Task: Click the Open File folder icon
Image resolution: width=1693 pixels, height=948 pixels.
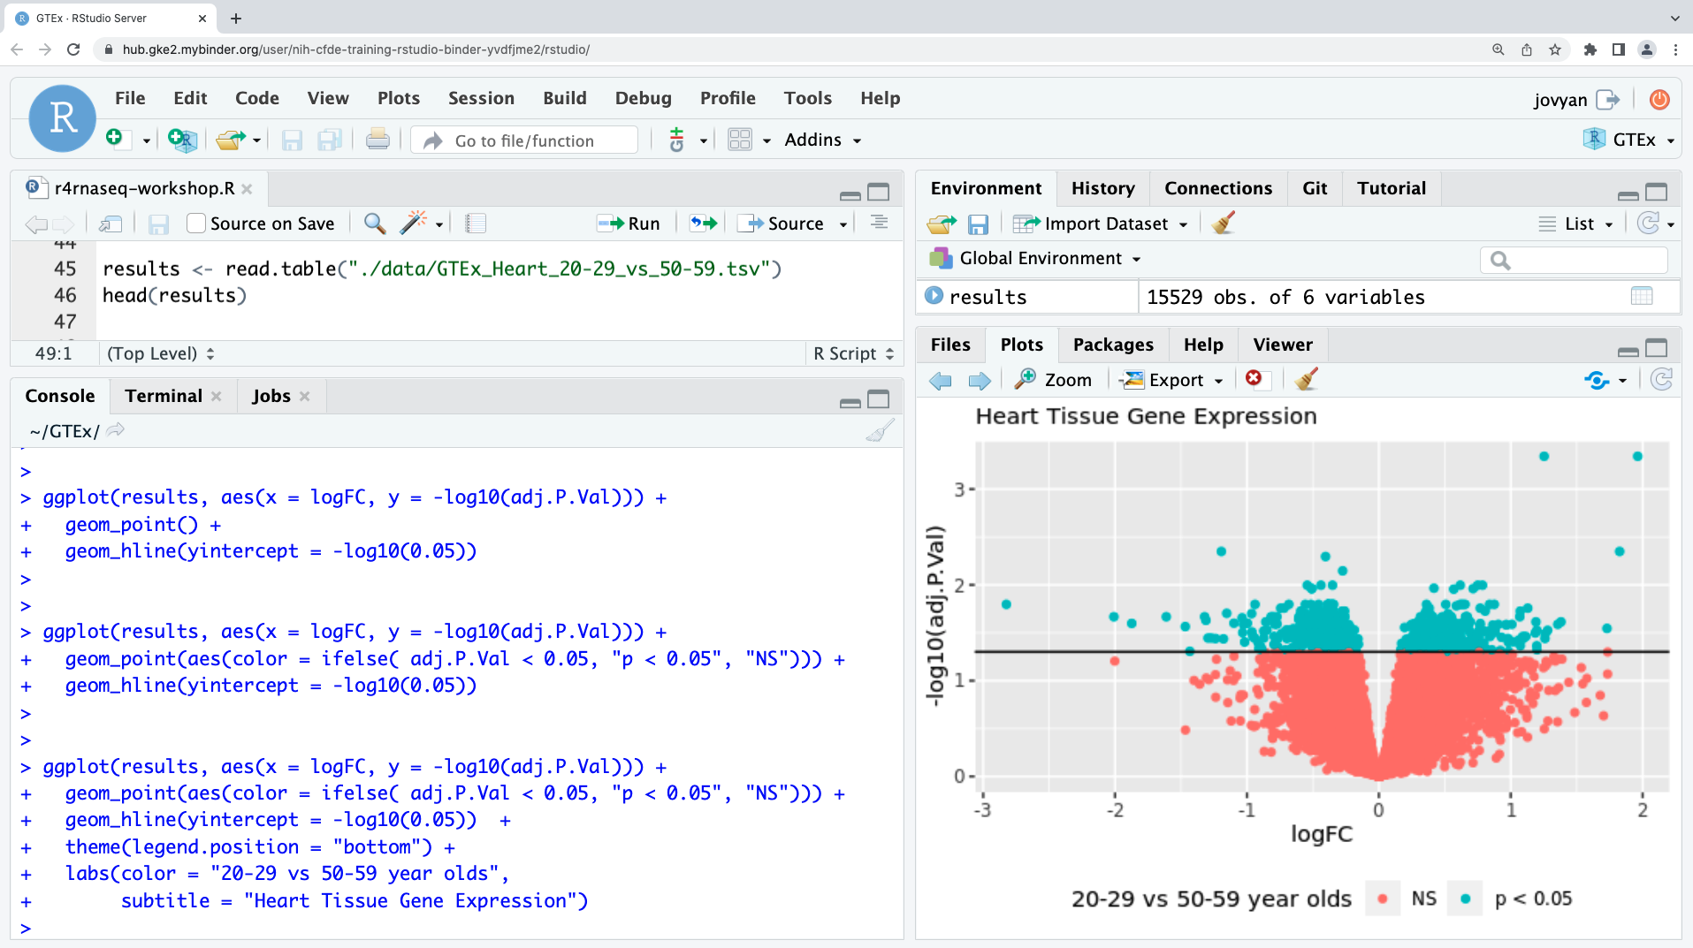Action: (x=230, y=140)
